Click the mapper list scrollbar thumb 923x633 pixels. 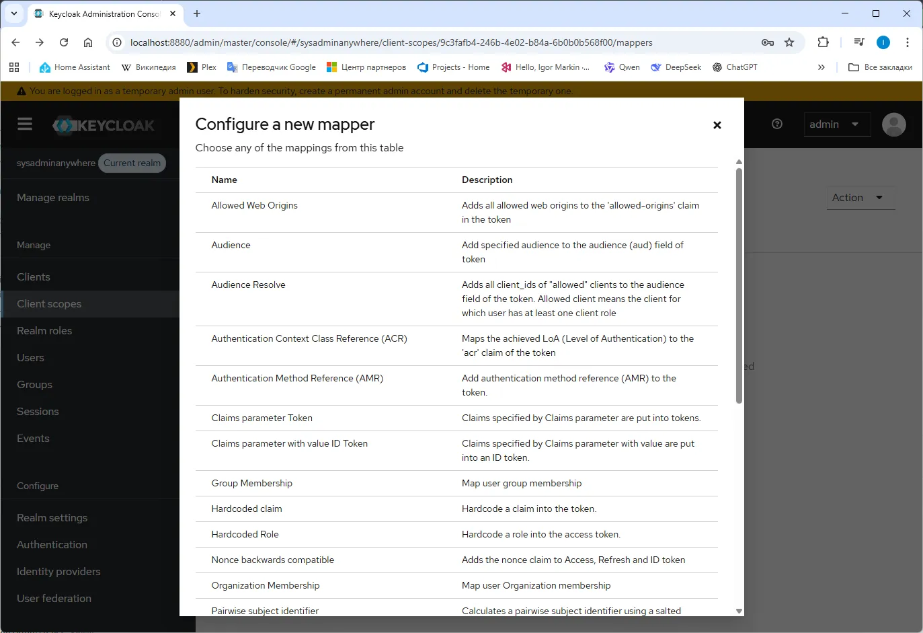coord(739,286)
